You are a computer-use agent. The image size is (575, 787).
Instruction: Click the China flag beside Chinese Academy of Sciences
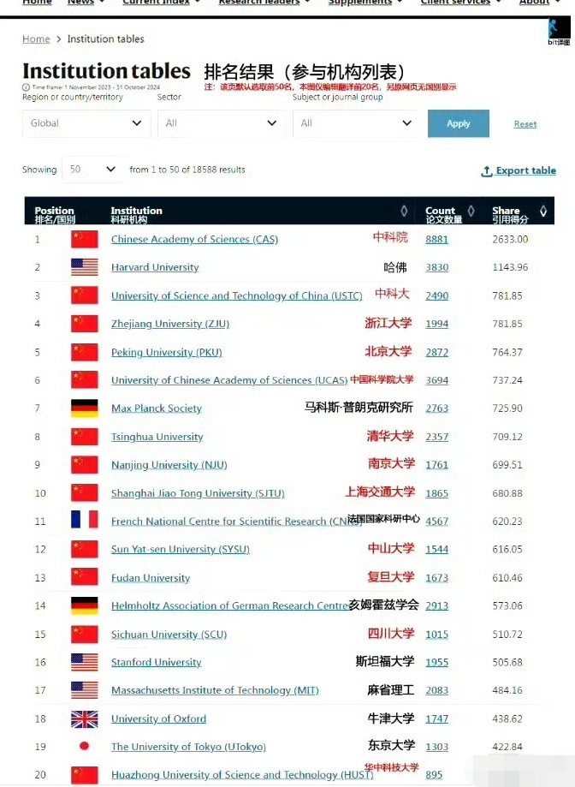(84, 240)
